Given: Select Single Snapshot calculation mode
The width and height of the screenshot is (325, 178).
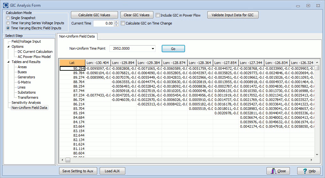Looking at the screenshot, I should [8, 18].
